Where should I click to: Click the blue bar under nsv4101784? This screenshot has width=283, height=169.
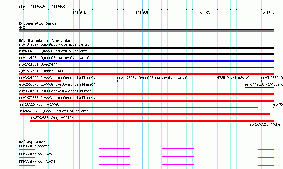point(146,61)
